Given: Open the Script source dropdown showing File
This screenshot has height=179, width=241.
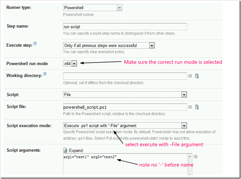Looking at the screenshot, I should (x=184, y=95).
